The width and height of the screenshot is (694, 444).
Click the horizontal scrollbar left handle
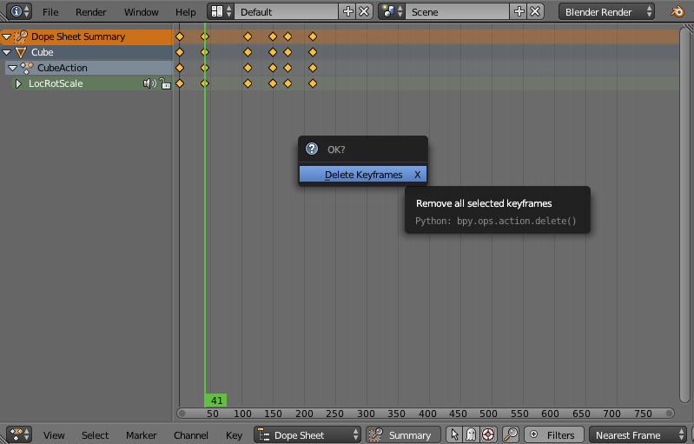click(182, 413)
